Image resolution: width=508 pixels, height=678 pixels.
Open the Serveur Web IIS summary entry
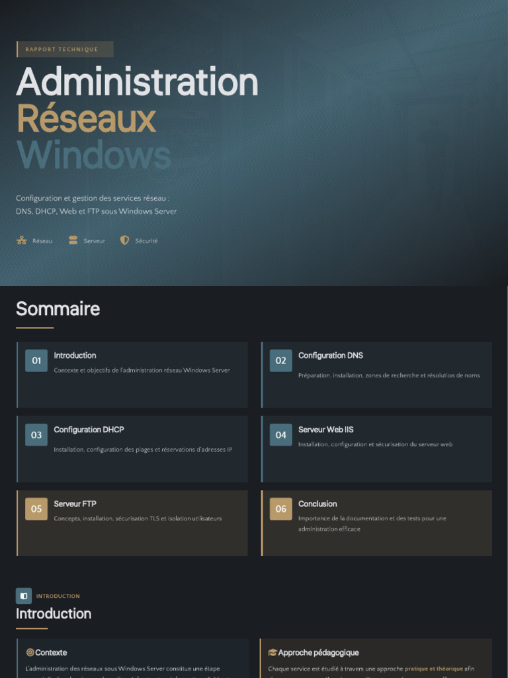pos(376,449)
